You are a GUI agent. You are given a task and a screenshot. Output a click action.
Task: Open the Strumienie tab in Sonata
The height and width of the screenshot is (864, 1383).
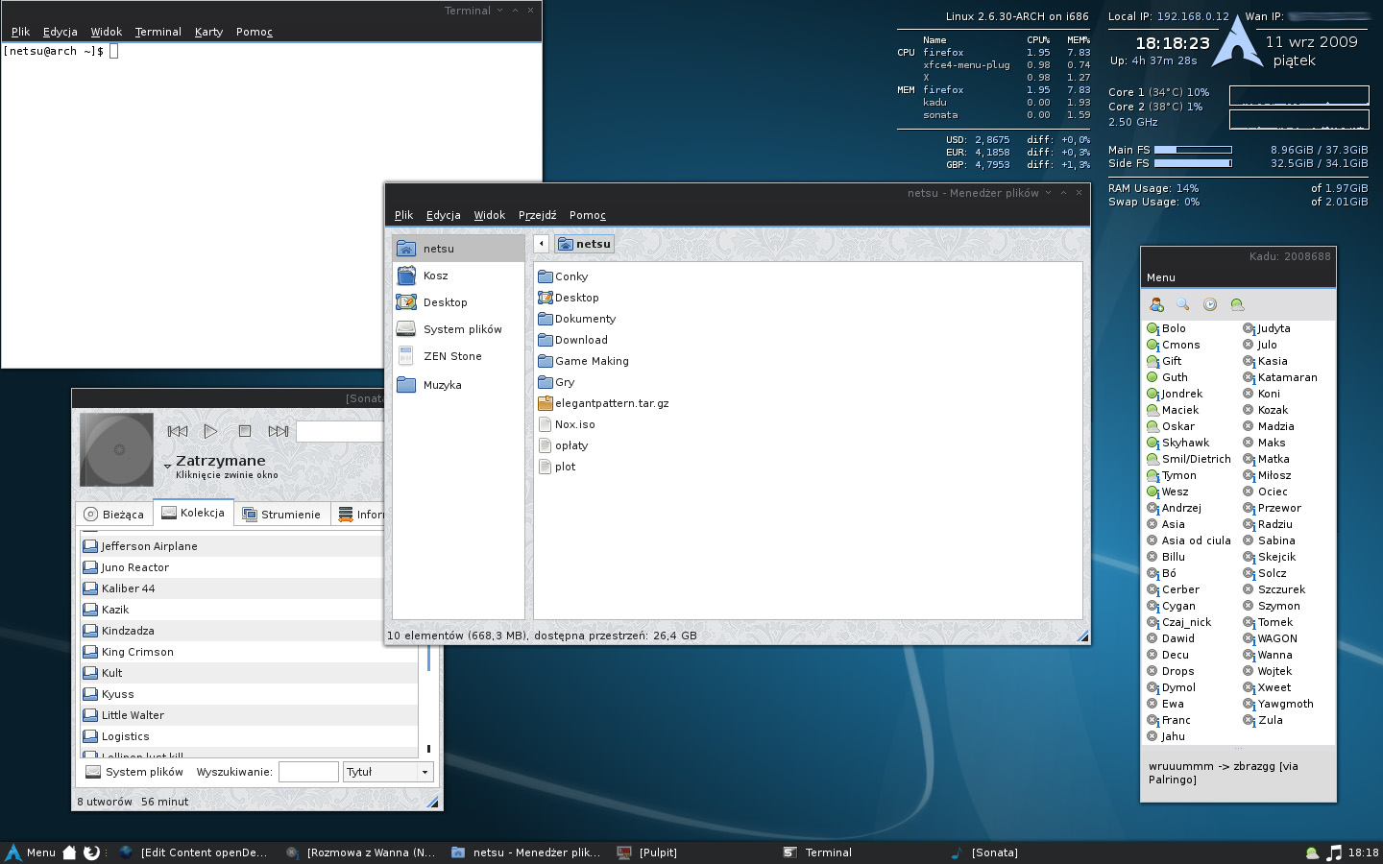tap(281, 514)
